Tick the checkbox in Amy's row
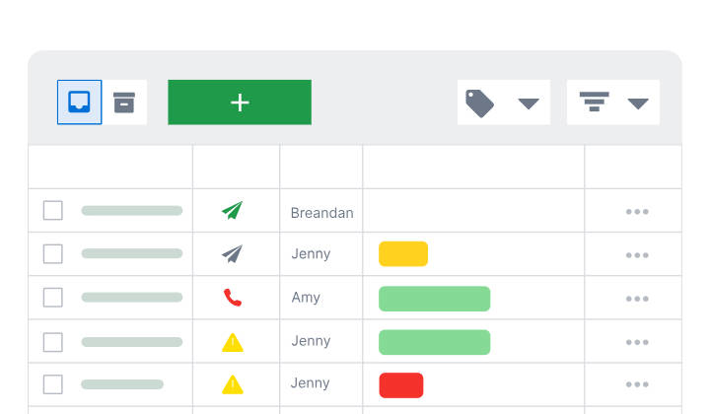Screen dimensions: 710x414 53,298
